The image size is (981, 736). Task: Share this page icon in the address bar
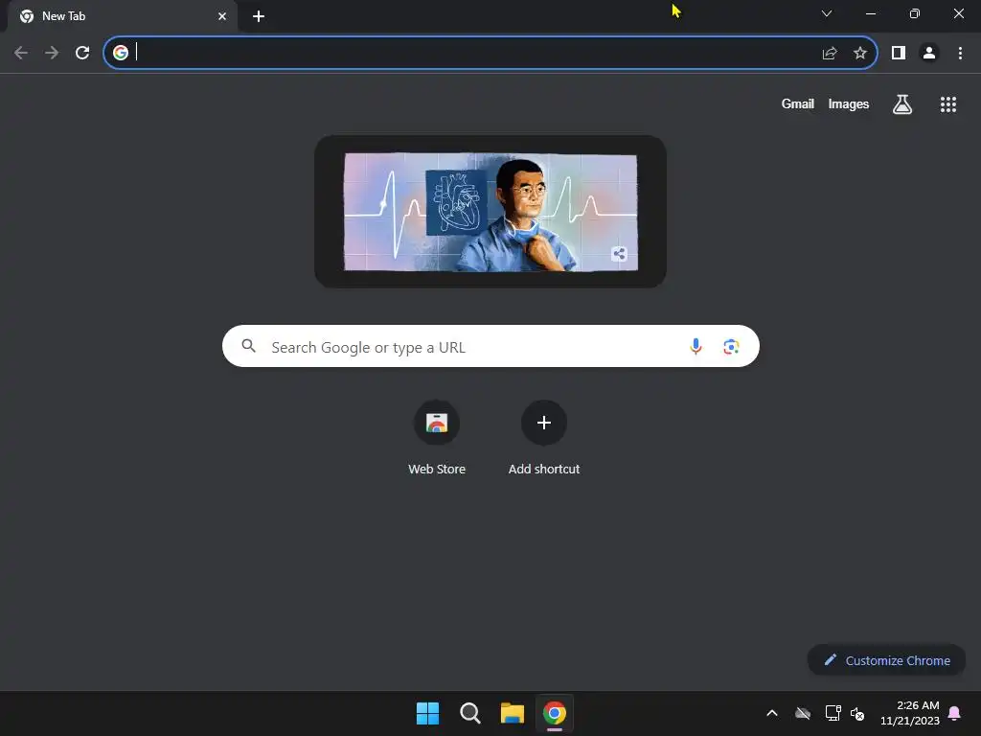click(830, 53)
